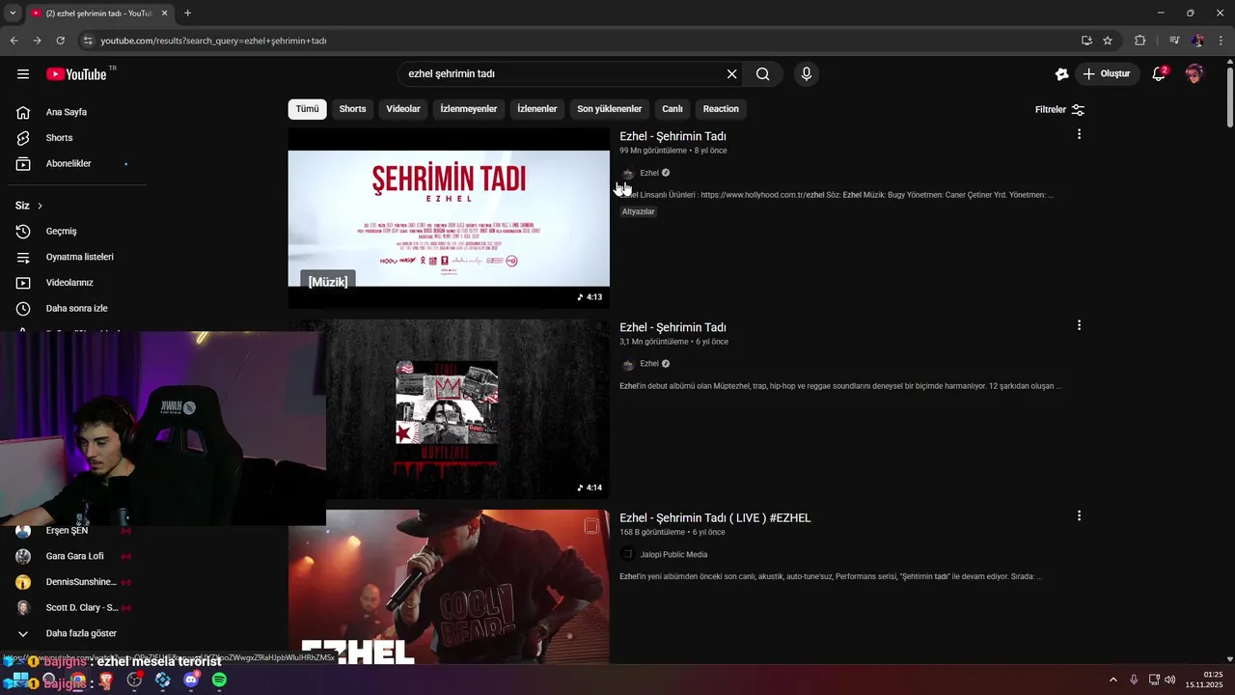This screenshot has height=695, width=1235.
Task: Open the first Ezhel - Şehrimin Tadı title
Action: (x=672, y=136)
